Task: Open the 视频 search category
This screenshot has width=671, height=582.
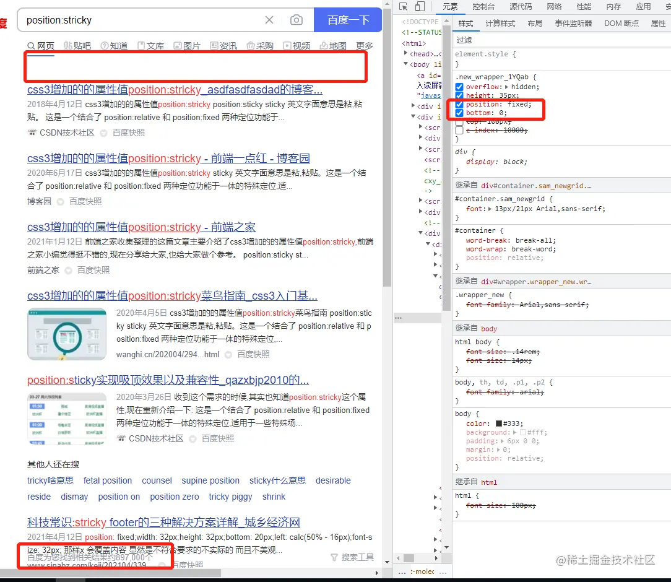Action: (x=297, y=46)
